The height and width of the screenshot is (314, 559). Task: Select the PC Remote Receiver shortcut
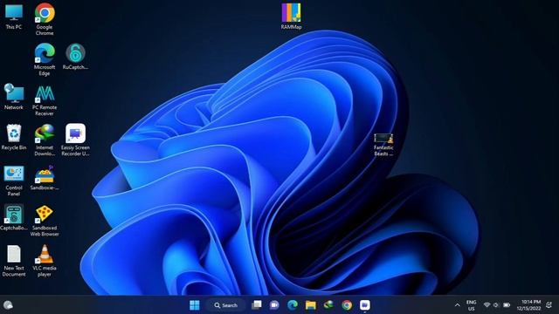click(x=45, y=100)
